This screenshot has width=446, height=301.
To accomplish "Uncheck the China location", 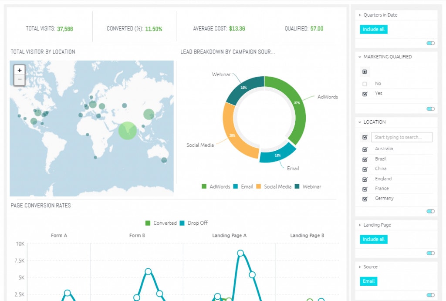I will tap(365, 169).
